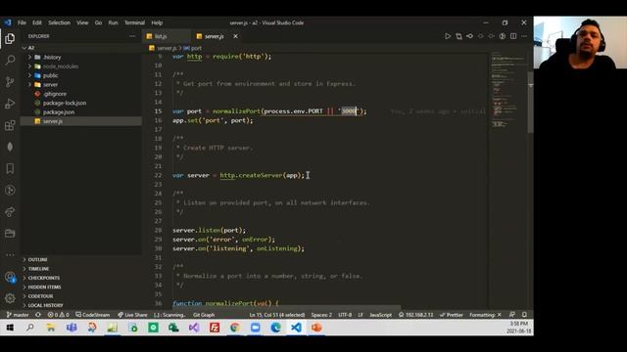Image resolution: width=627 pixels, height=352 pixels.
Task: Click the editor vertical scrollbar thumb
Action: [x=530, y=102]
